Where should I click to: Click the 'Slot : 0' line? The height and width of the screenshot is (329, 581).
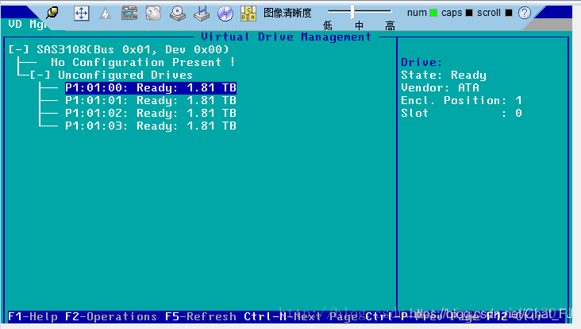click(461, 113)
